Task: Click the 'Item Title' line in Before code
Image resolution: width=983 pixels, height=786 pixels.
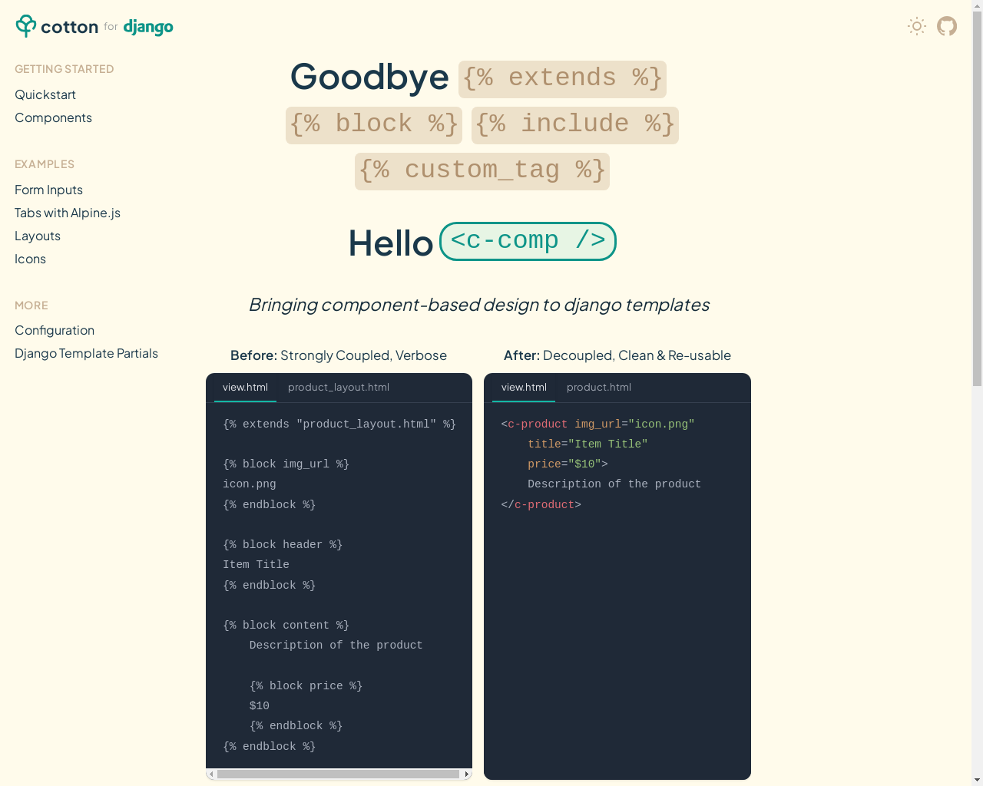Action: click(x=256, y=565)
